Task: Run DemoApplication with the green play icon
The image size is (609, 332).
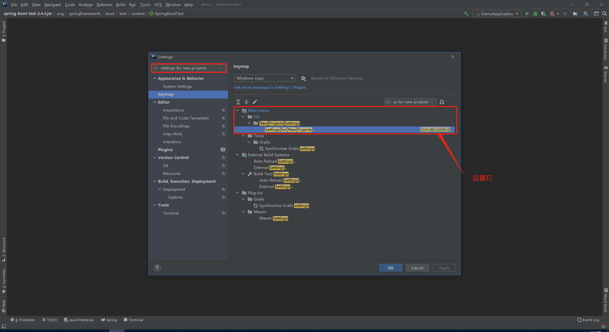Action: [527, 14]
